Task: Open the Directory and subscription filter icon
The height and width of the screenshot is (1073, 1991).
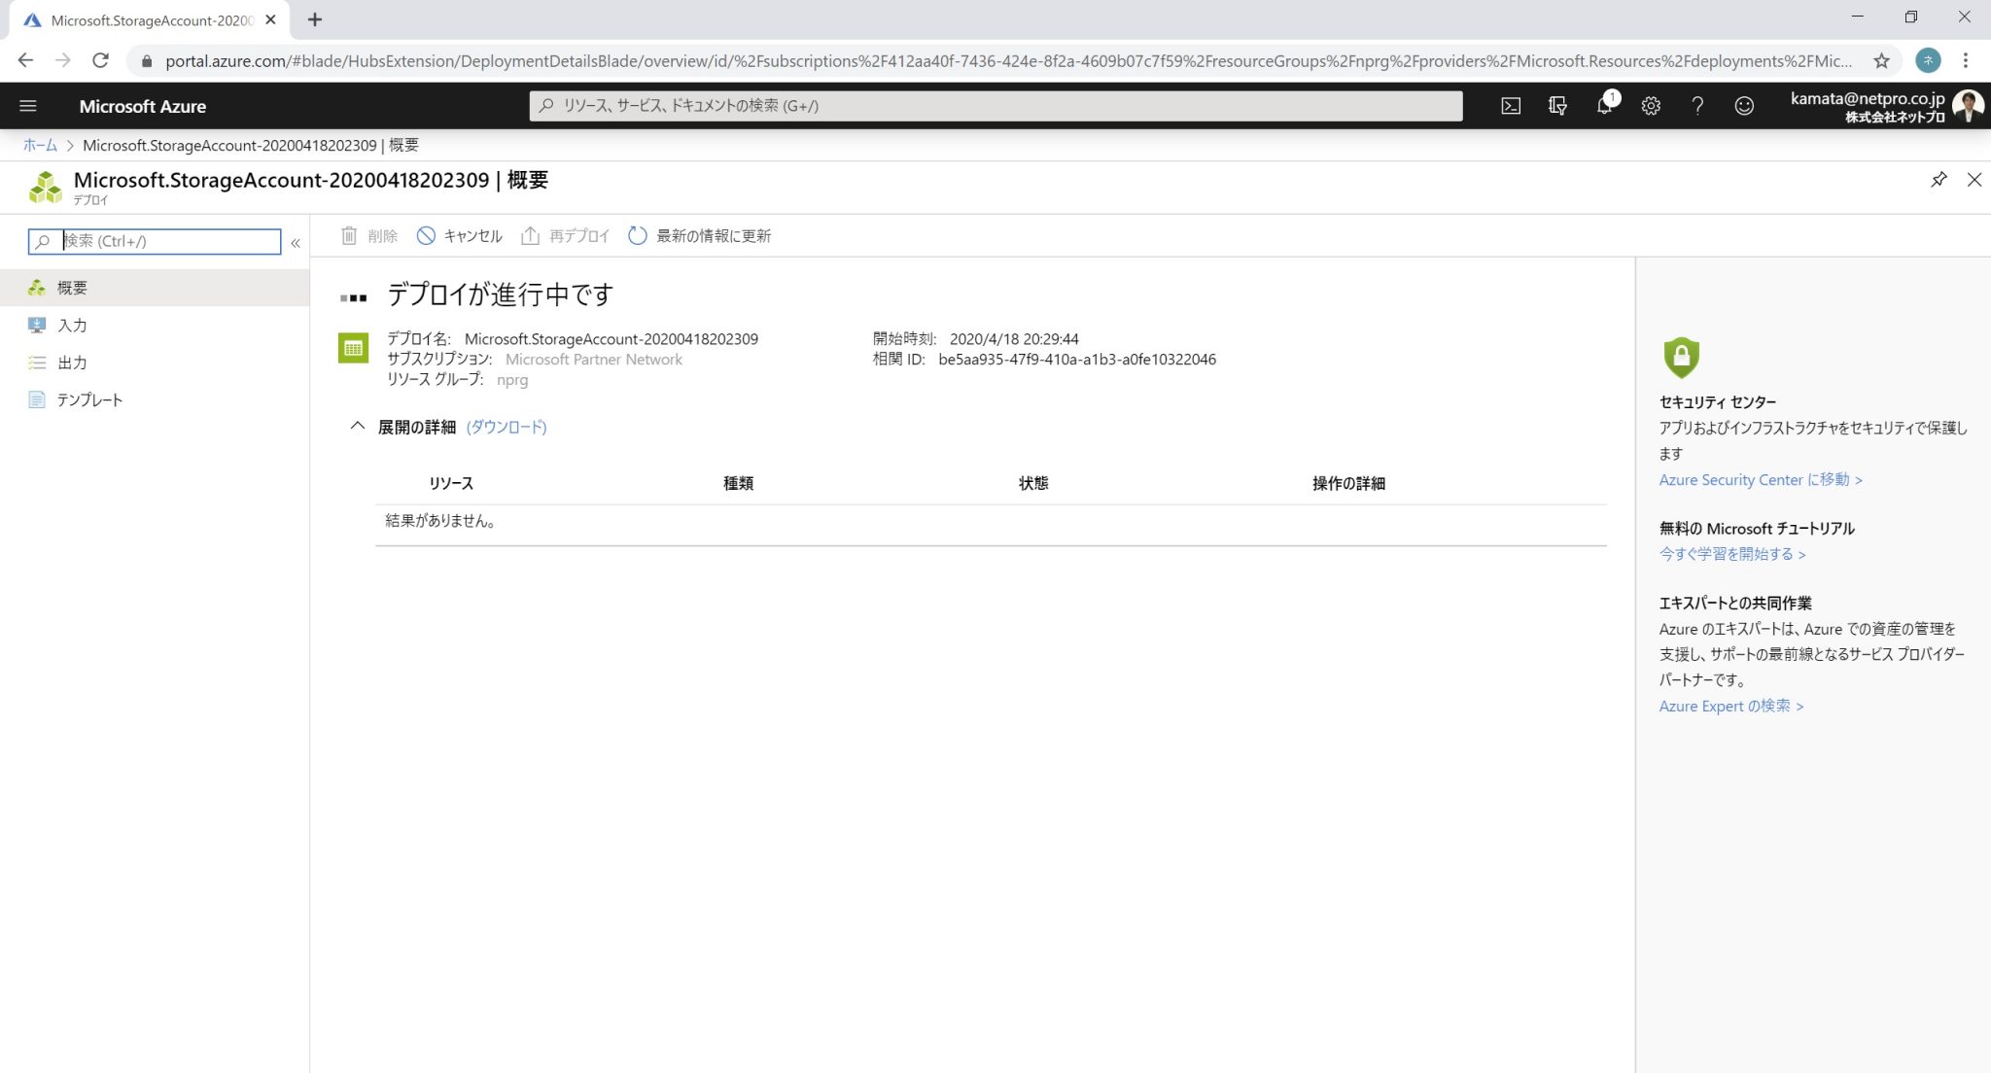Action: 1557,106
